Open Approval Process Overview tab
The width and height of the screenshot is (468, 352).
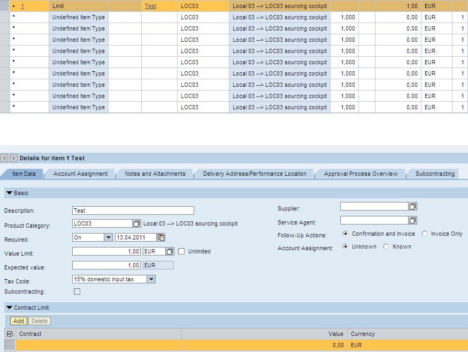pyautogui.click(x=360, y=174)
